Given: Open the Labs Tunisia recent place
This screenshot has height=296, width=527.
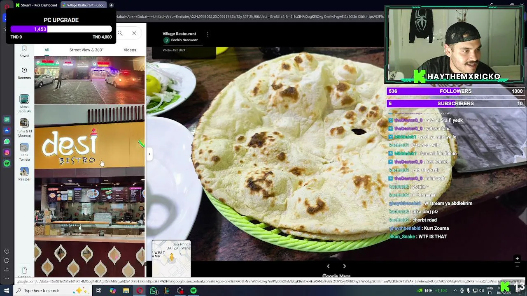Looking at the screenshot, I should click(x=24, y=152).
